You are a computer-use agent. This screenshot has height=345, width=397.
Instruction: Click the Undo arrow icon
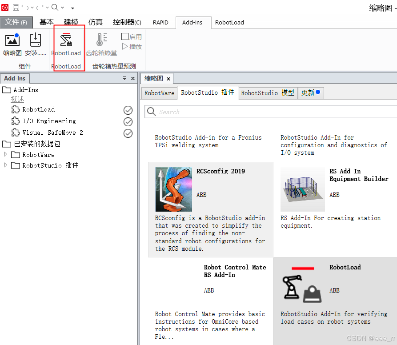point(25,8)
